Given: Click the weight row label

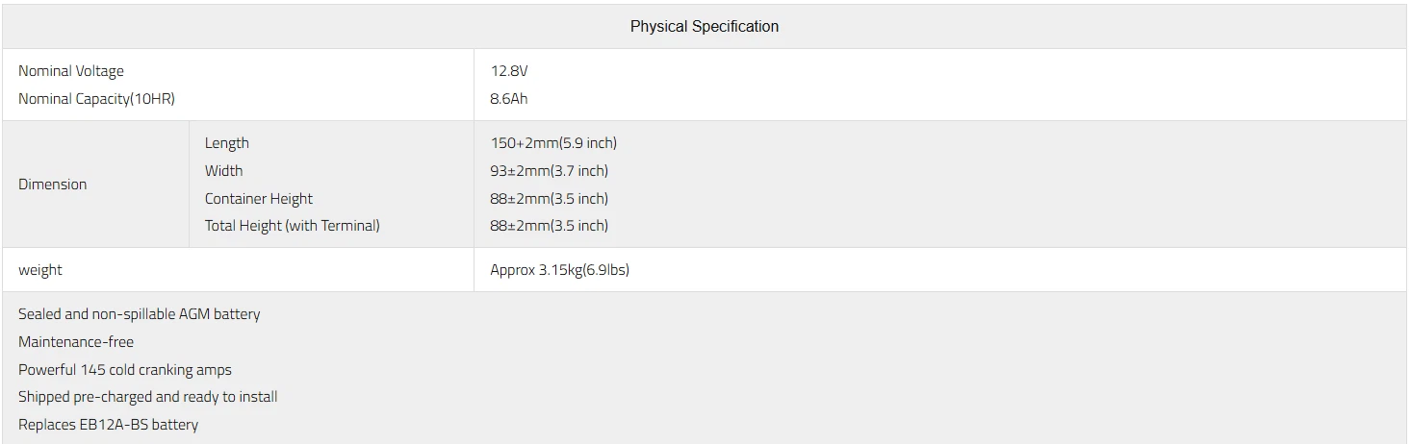Looking at the screenshot, I should [39, 270].
